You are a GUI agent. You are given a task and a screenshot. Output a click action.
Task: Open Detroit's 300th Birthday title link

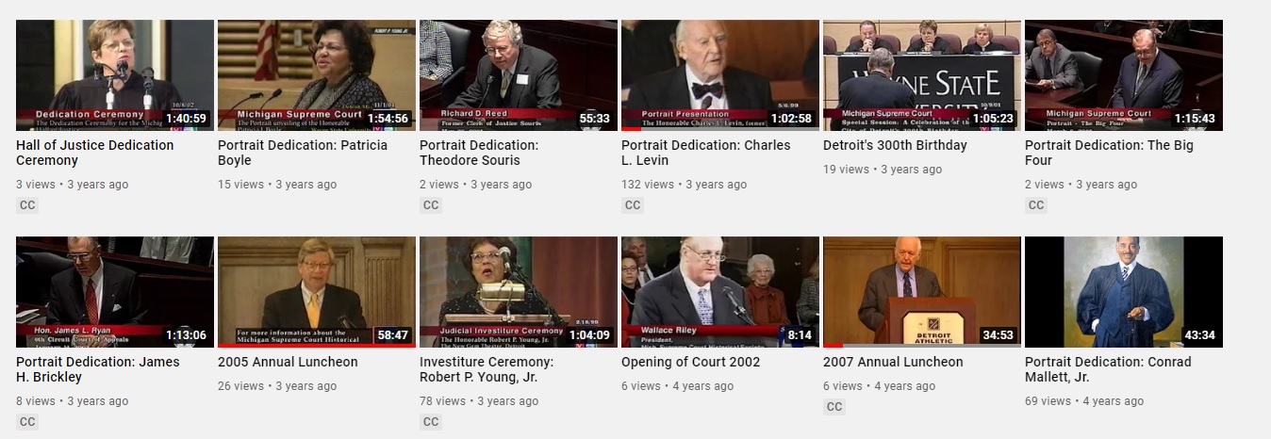coord(895,145)
